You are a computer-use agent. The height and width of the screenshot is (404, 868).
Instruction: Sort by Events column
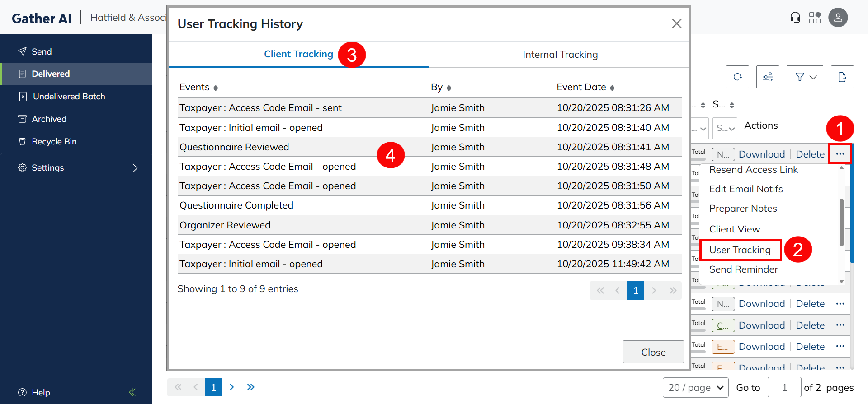click(x=216, y=88)
